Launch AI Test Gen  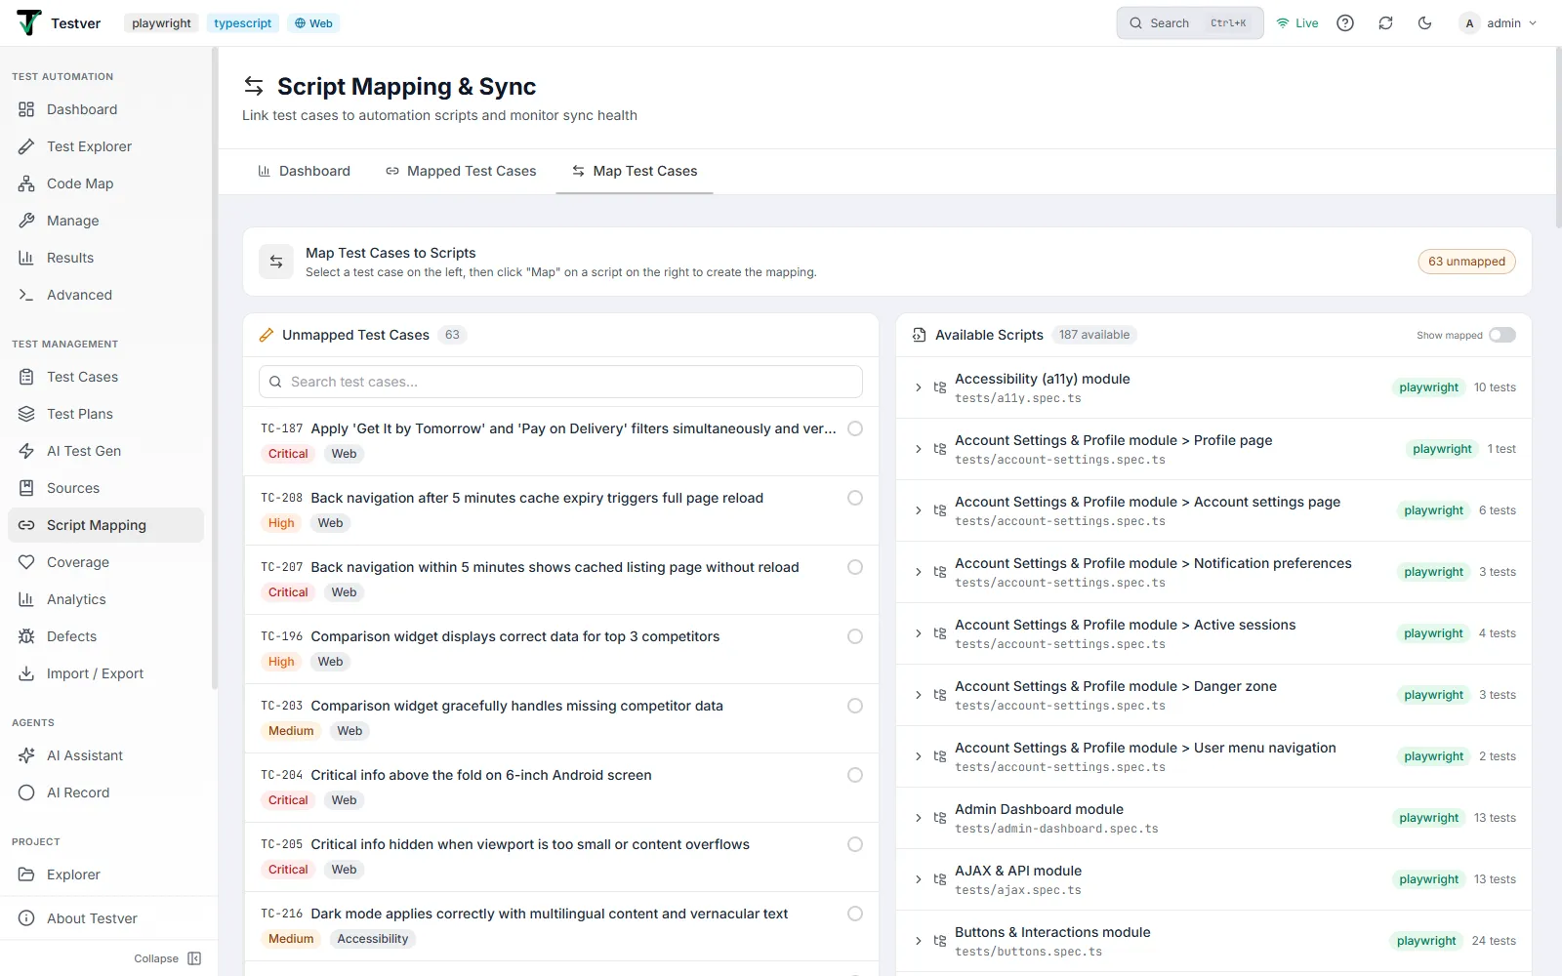[105, 451]
